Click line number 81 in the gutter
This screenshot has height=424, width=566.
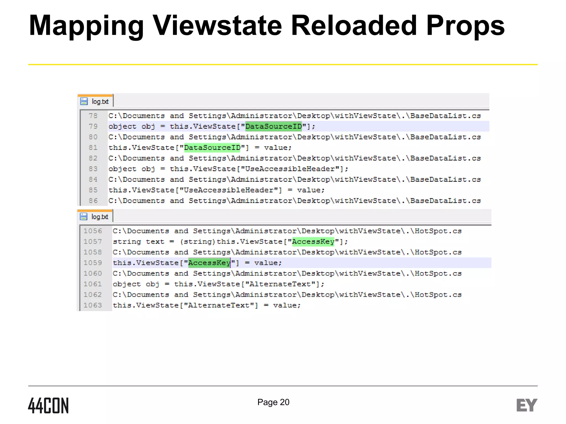[x=93, y=147]
